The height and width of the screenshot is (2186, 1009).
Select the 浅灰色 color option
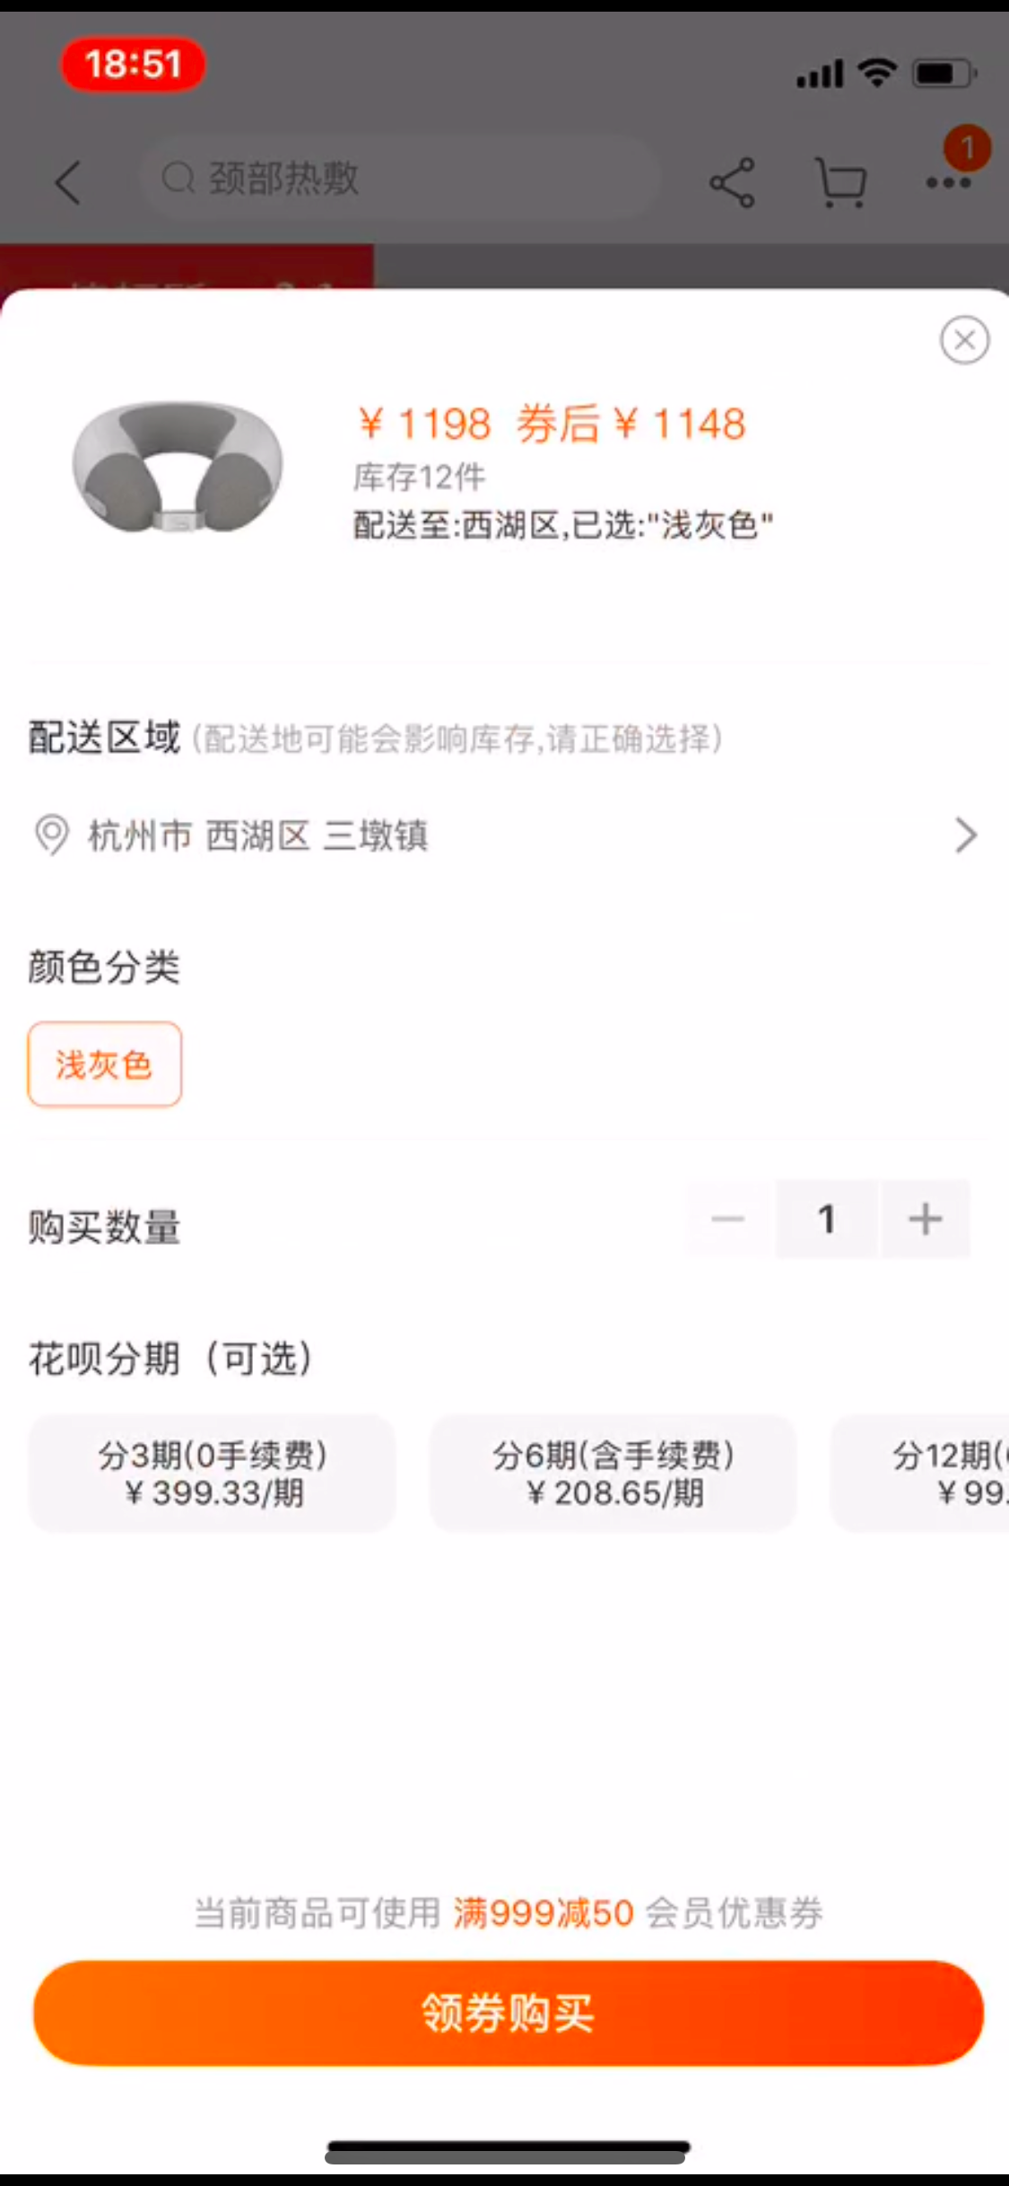[105, 1064]
